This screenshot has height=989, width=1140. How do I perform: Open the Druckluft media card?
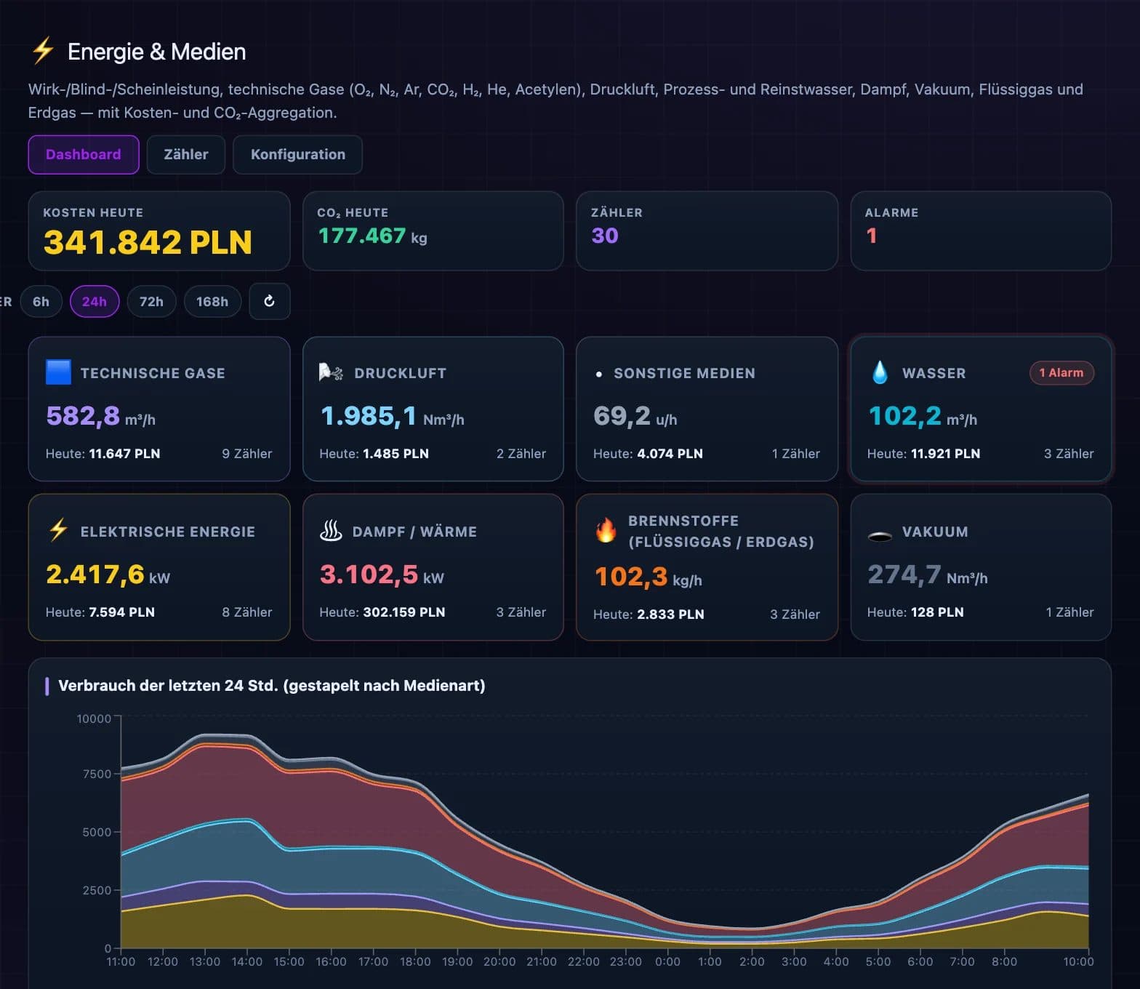[433, 409]
